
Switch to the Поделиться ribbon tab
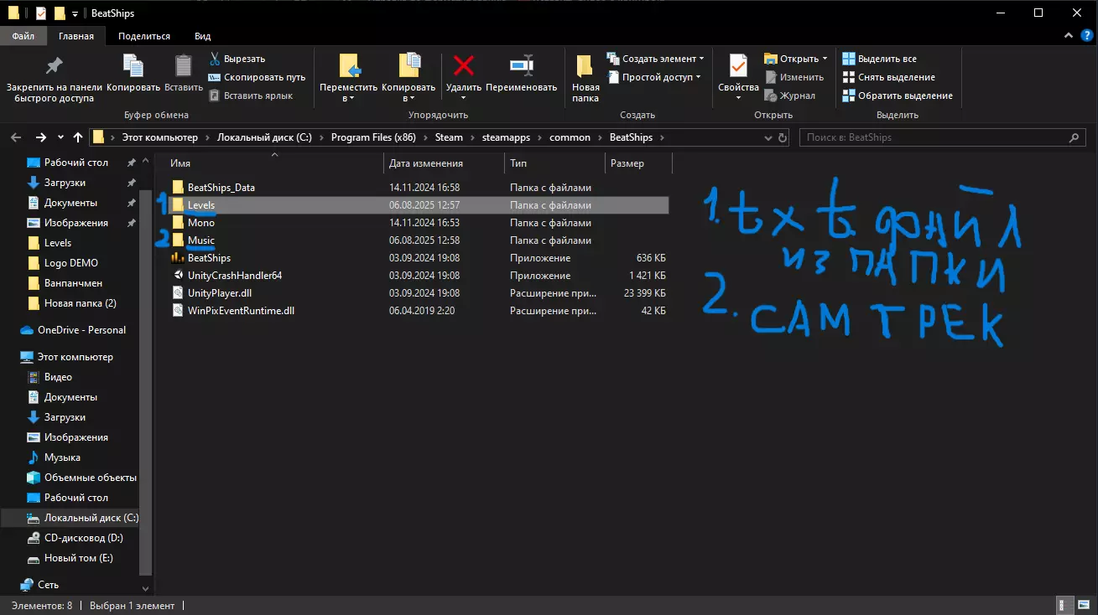[x=144, y=36]
